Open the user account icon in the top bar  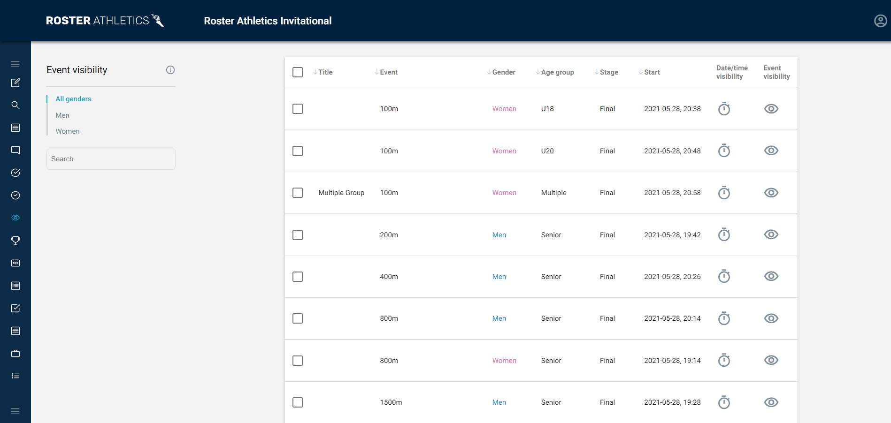point(880,21)
